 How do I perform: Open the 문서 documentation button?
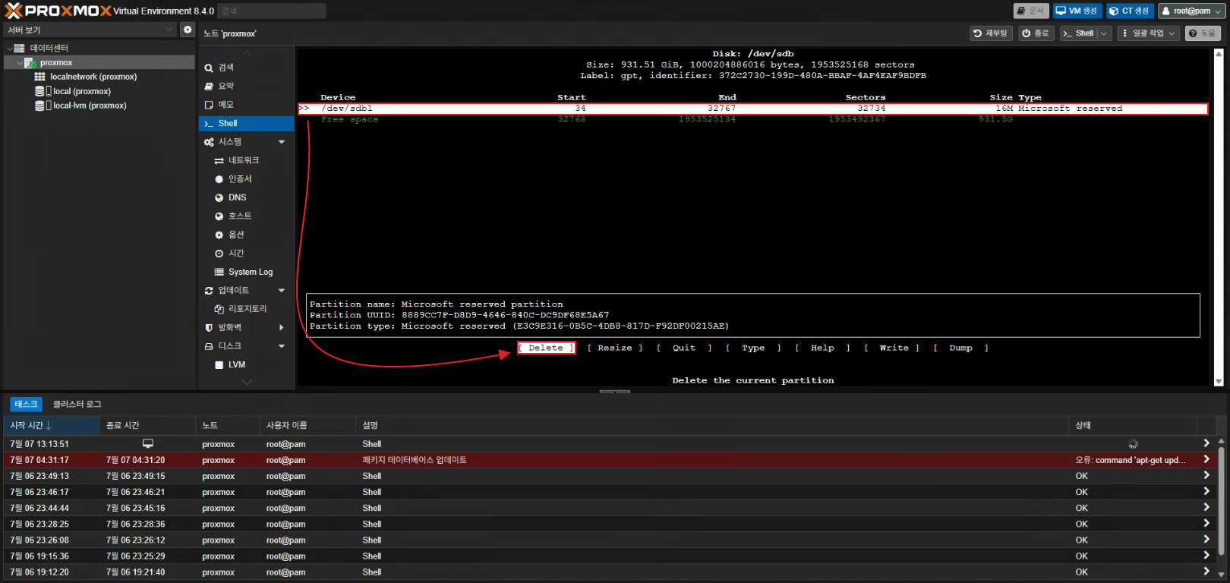[x=1031, y=11]
